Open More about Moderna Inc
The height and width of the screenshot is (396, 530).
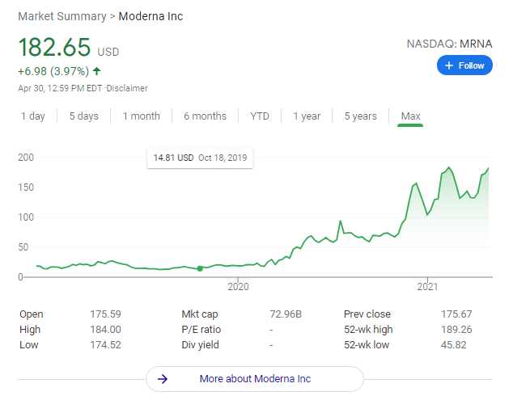pos(255,378)
